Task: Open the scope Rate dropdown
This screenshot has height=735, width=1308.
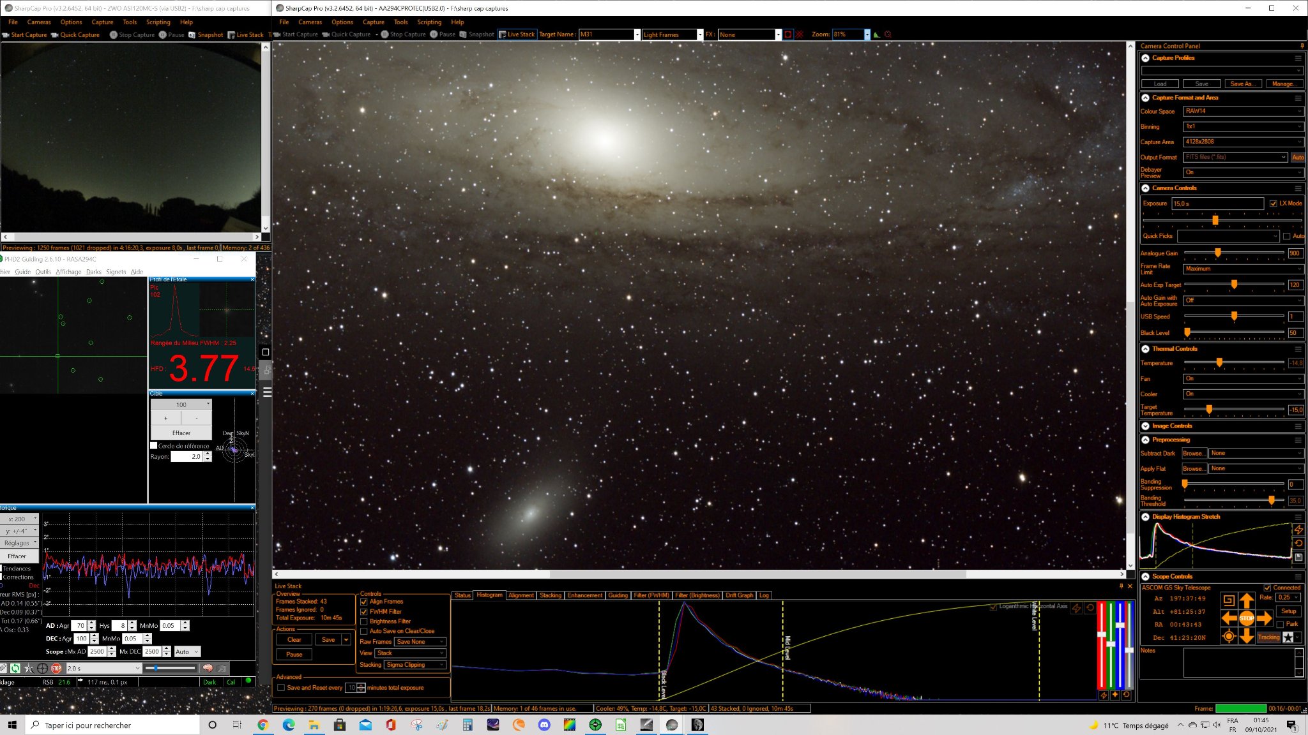Action: click(1289, 598)
